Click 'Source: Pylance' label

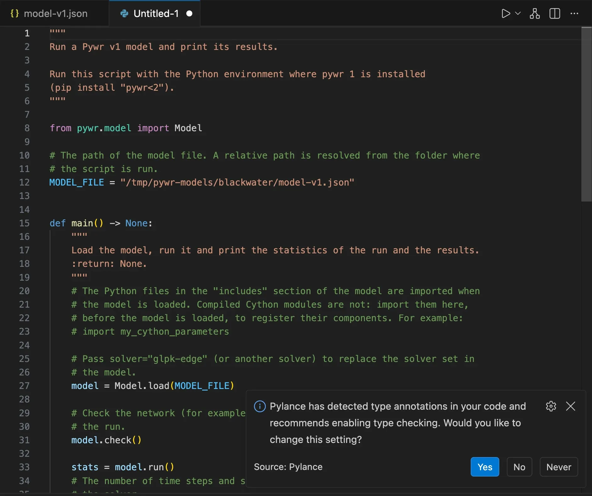point(288,467)
